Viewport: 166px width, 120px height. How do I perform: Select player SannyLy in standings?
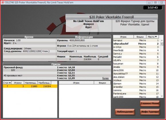136,54
